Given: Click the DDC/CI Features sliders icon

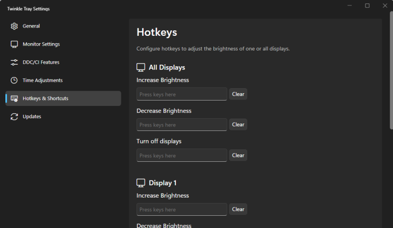Looking at the screenshot, I should point(14,62).
